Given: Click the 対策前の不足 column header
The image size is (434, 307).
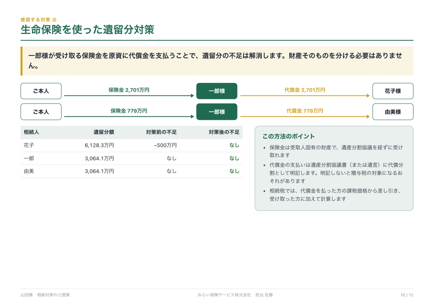Looking at the screenshot, I should pyautogui.click(x=161, y=132).
